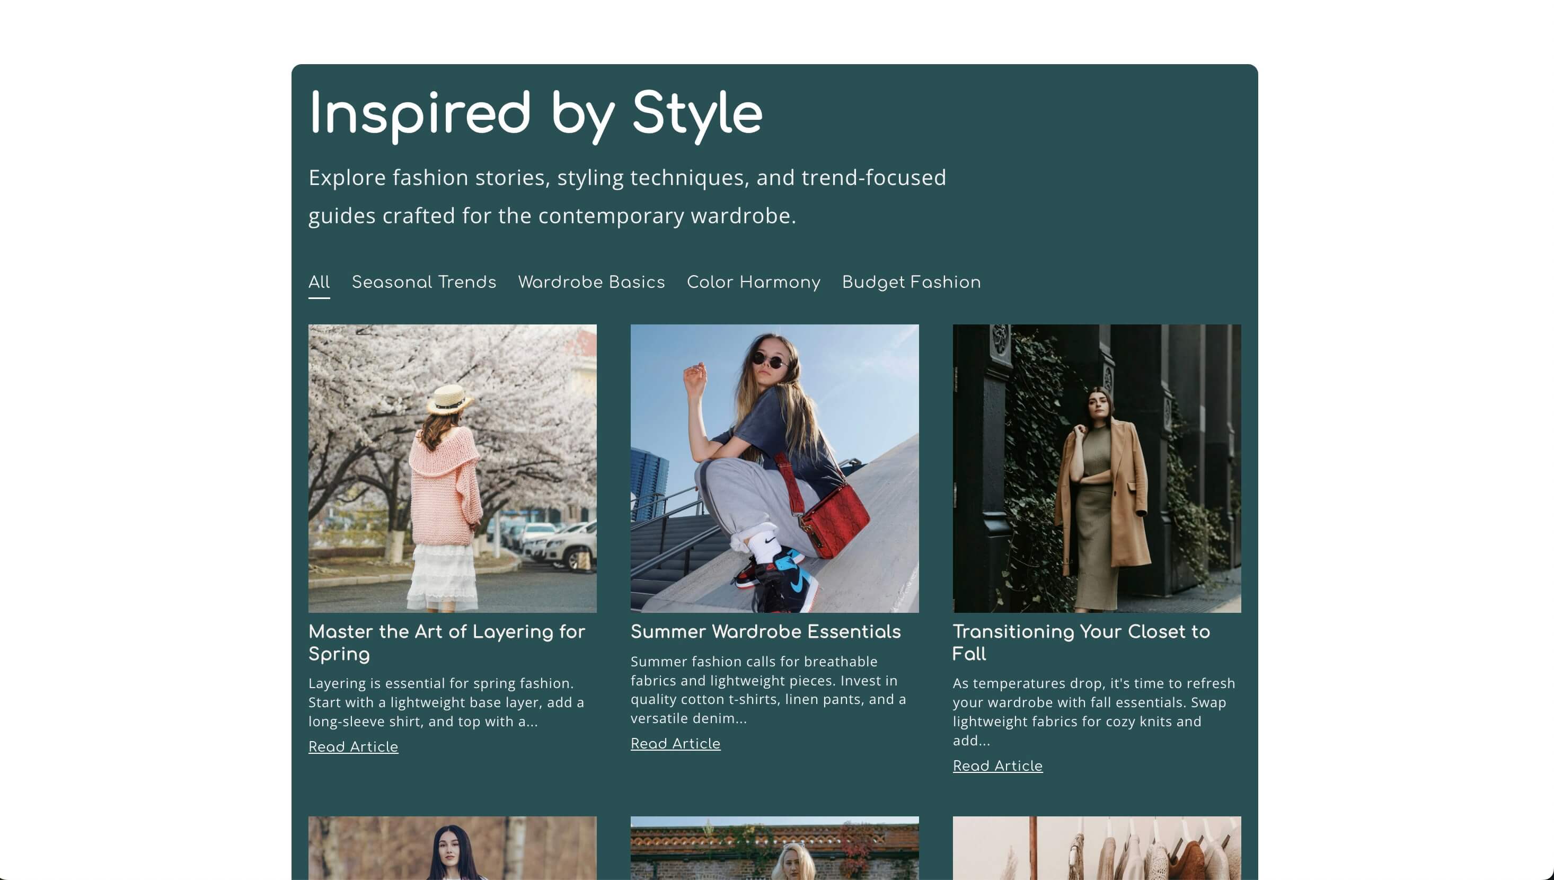
Task: Open the cherry blossom layering article image
Action: pyautogui.click(x=452, y=469)
